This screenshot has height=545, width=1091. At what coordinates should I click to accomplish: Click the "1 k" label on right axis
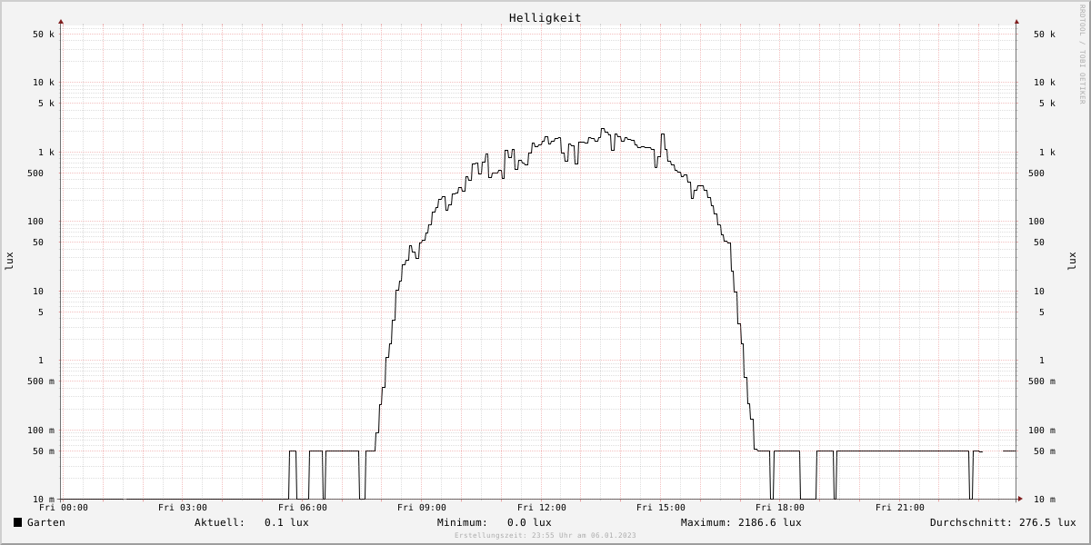1047,153
